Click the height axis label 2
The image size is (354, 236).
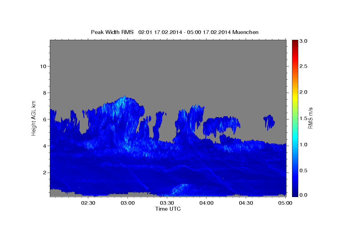pos(44,173)
